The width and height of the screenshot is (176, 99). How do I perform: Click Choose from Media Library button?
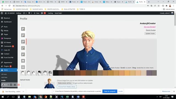[x=67, y=87]
